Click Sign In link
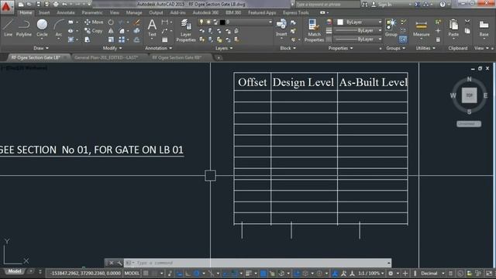The width and height of the screenshot is (496, 279). tap(384, 5)
